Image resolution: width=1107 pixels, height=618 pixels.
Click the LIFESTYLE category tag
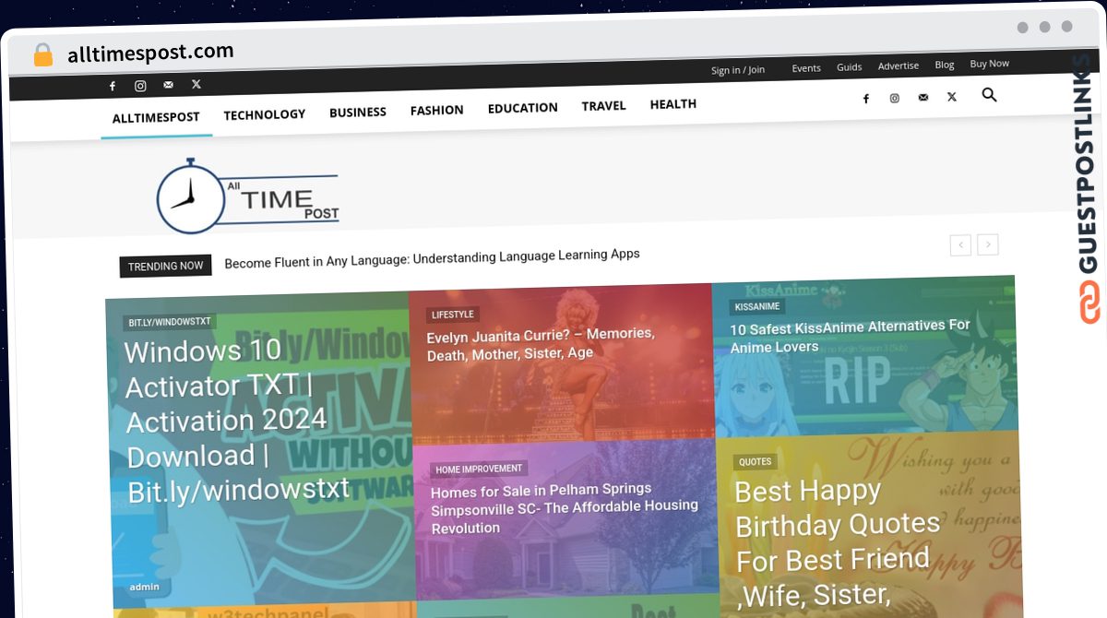coord(453,315)
